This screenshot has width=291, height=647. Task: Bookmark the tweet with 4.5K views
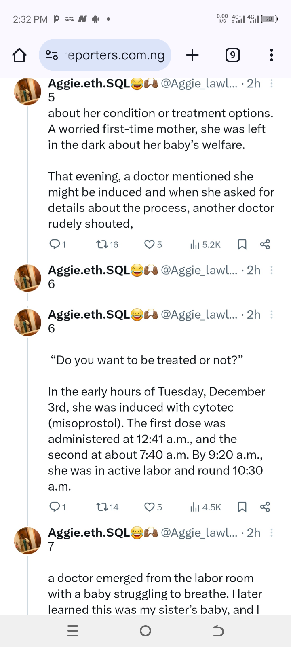(x=242, y=507)
